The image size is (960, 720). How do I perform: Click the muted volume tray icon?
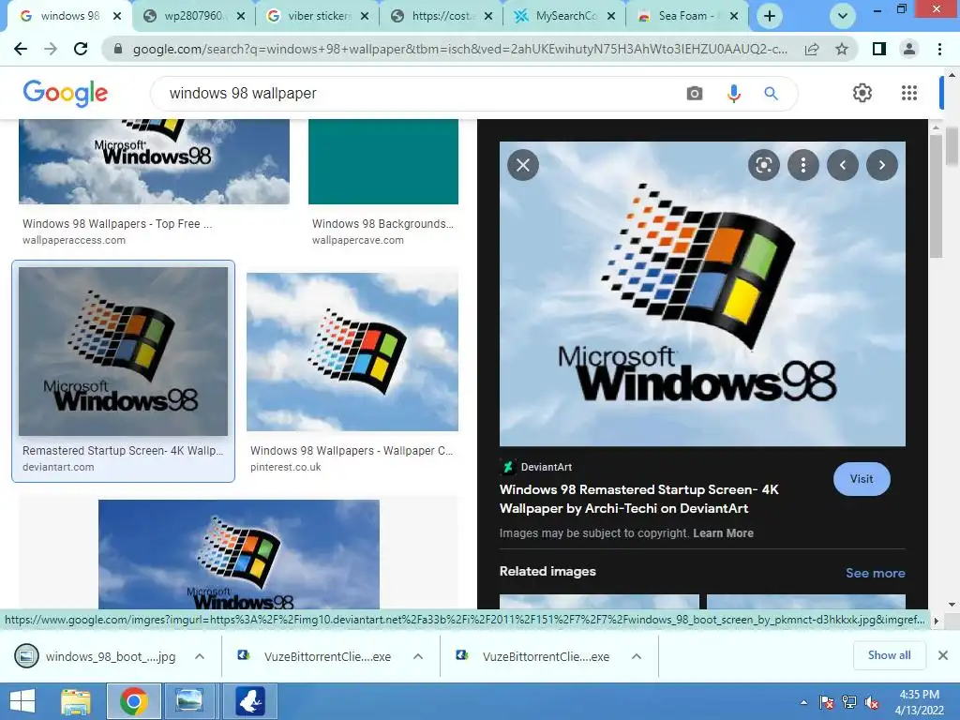click(872, 702)
